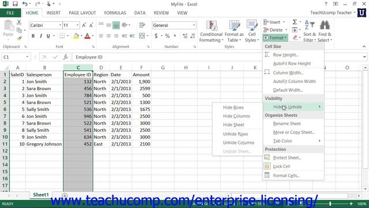The height and width of the screenshot is (208, 369).
Task: Open the font name dropdown Calibri
Action: (60, 25)
